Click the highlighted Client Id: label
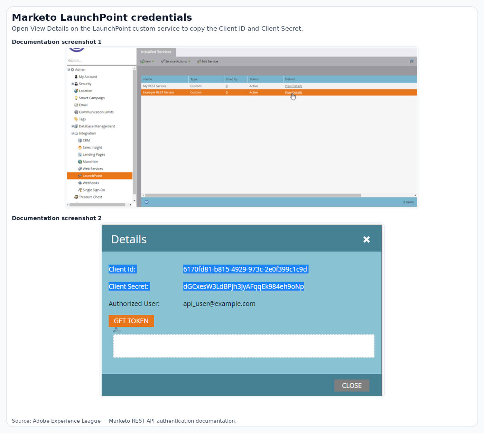The width and height of the screenshot is (484, 433). coord(122,269)
